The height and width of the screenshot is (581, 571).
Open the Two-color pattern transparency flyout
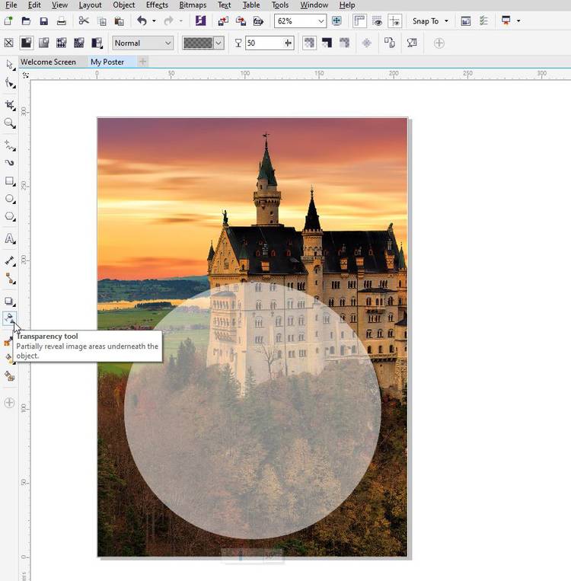(x=97, y=43)
